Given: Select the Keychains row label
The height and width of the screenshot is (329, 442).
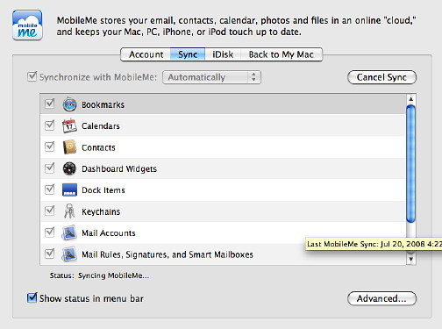Looking at the screenshot, I should 101,211.
